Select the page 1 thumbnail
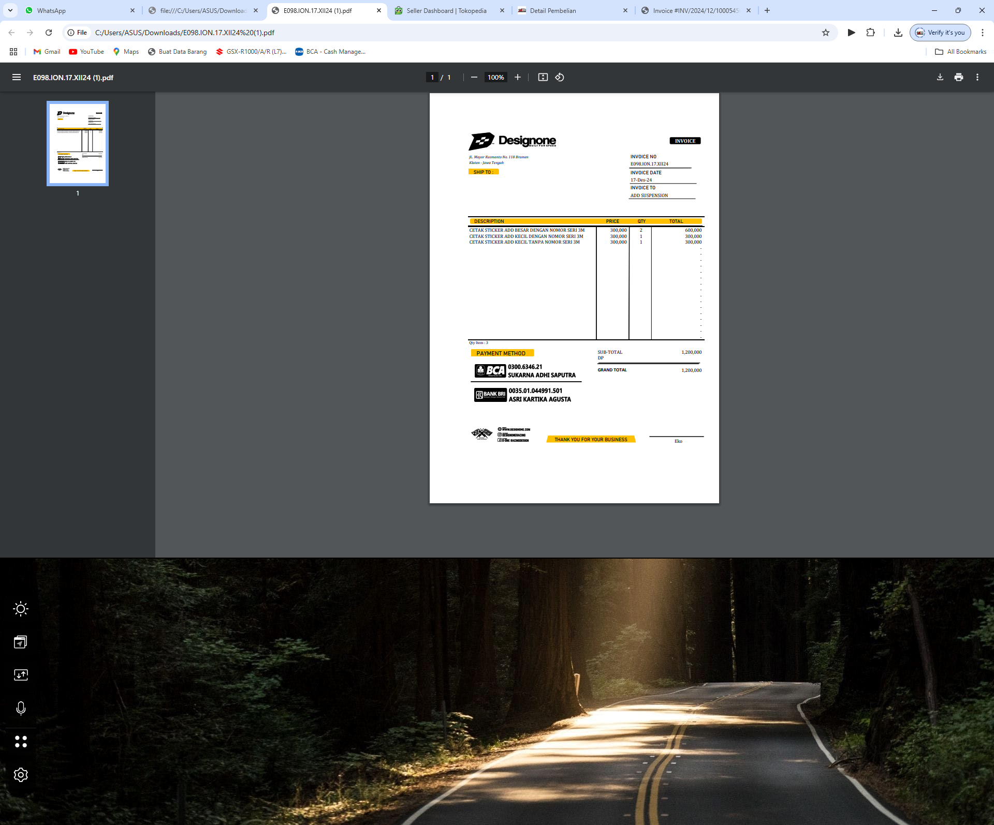Image resolution: width=994 pixels, height=825 pixels. pyautogui.click(x=78, y=143)
